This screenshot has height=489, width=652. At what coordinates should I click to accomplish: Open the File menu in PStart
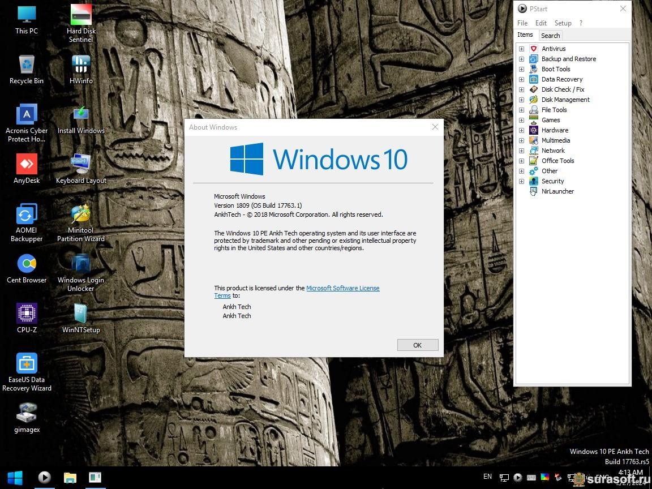(522, 23)
